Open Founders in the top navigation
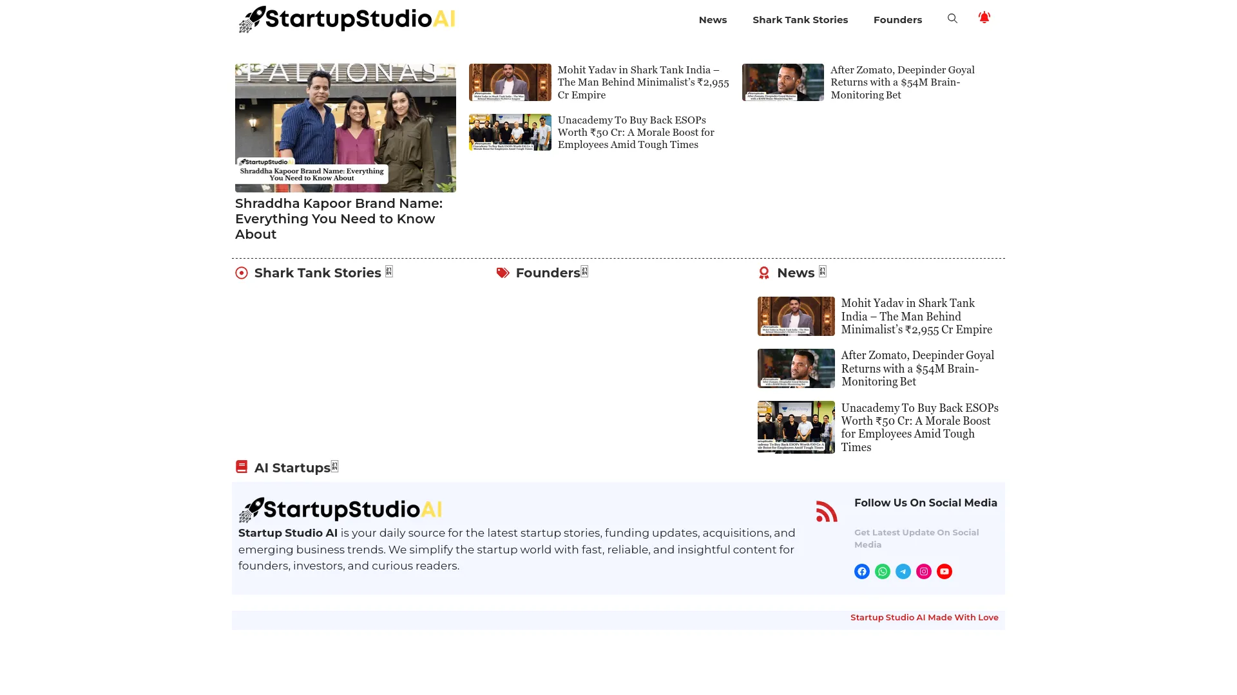Image resolution: width=1237 pixels, height=695 pixels. click(x=897, y=20)
